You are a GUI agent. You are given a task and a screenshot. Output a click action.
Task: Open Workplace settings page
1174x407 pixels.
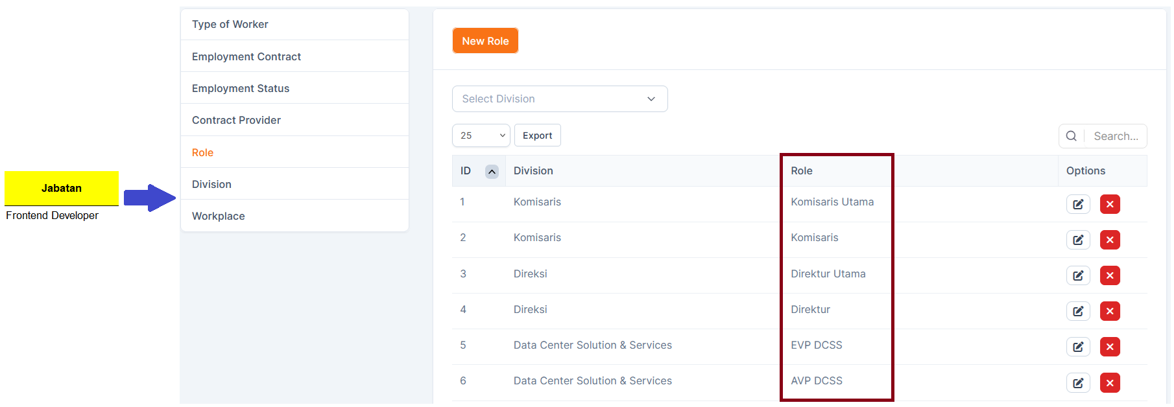[x=218, y=216]
